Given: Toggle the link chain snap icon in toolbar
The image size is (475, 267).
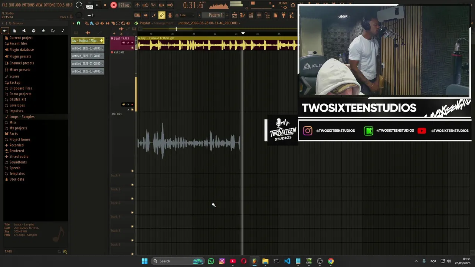Looking at the screenshot, I should coord(161,15).
